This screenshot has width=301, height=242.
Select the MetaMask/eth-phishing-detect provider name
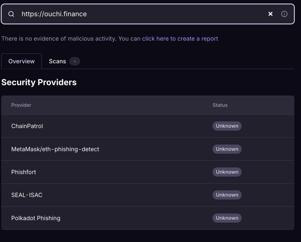click(55, 149)
